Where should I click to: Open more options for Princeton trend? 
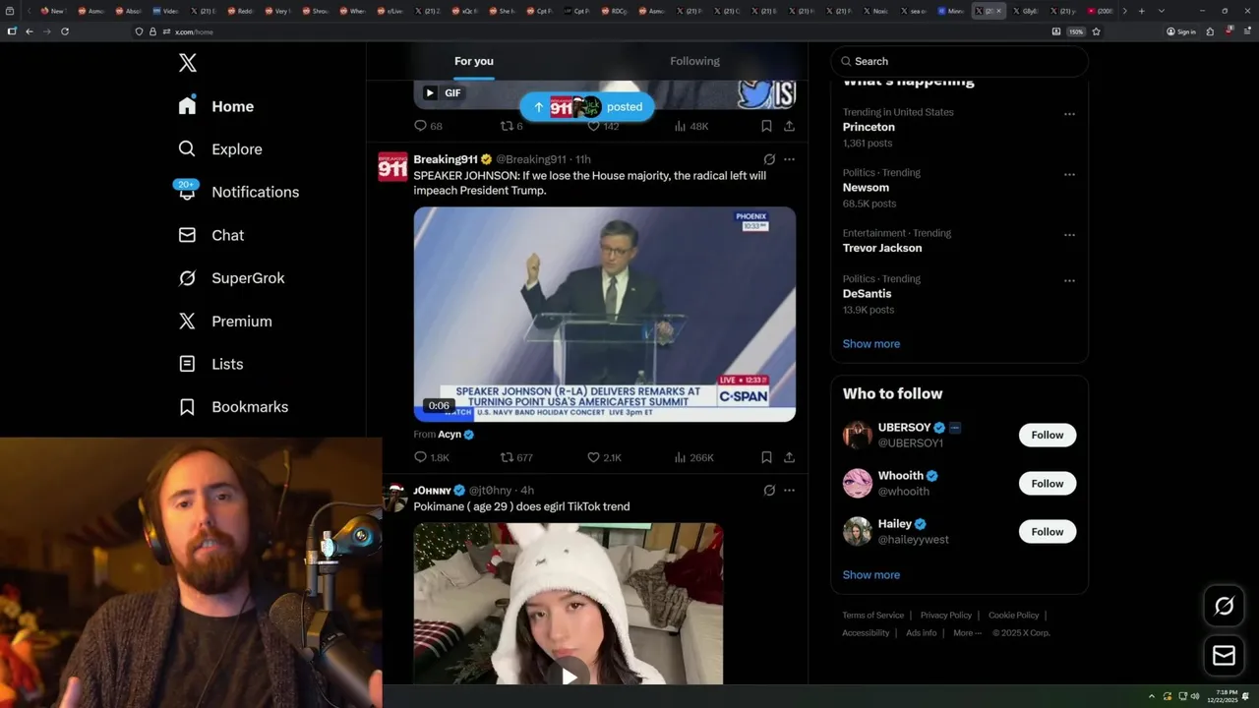point(1069,114)
